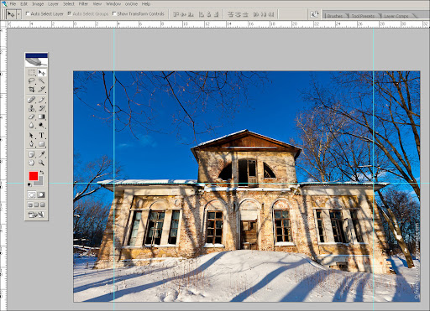430x311 pixels.
Task: Open the Filter menu
Action: (83, 4)
